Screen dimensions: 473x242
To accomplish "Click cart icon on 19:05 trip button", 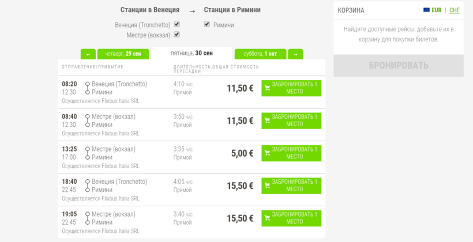I will coord(268,218).
